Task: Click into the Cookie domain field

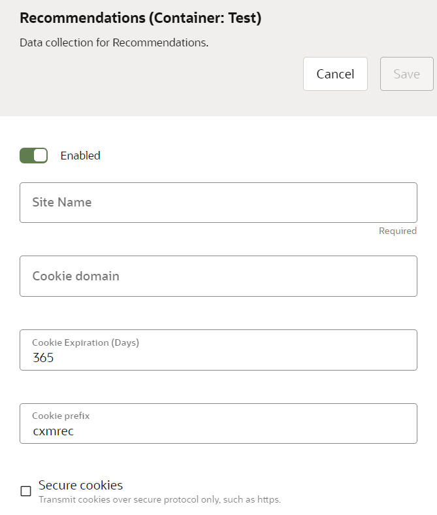Action: point(218,276)
